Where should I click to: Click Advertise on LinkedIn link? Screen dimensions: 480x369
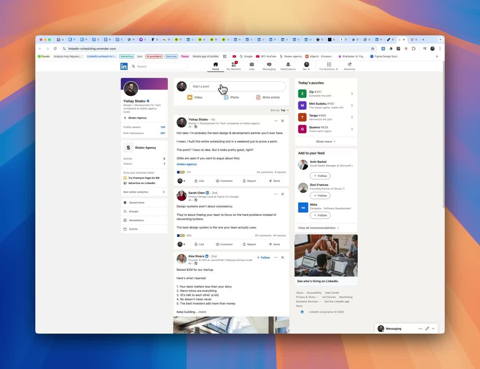[139, 183]
